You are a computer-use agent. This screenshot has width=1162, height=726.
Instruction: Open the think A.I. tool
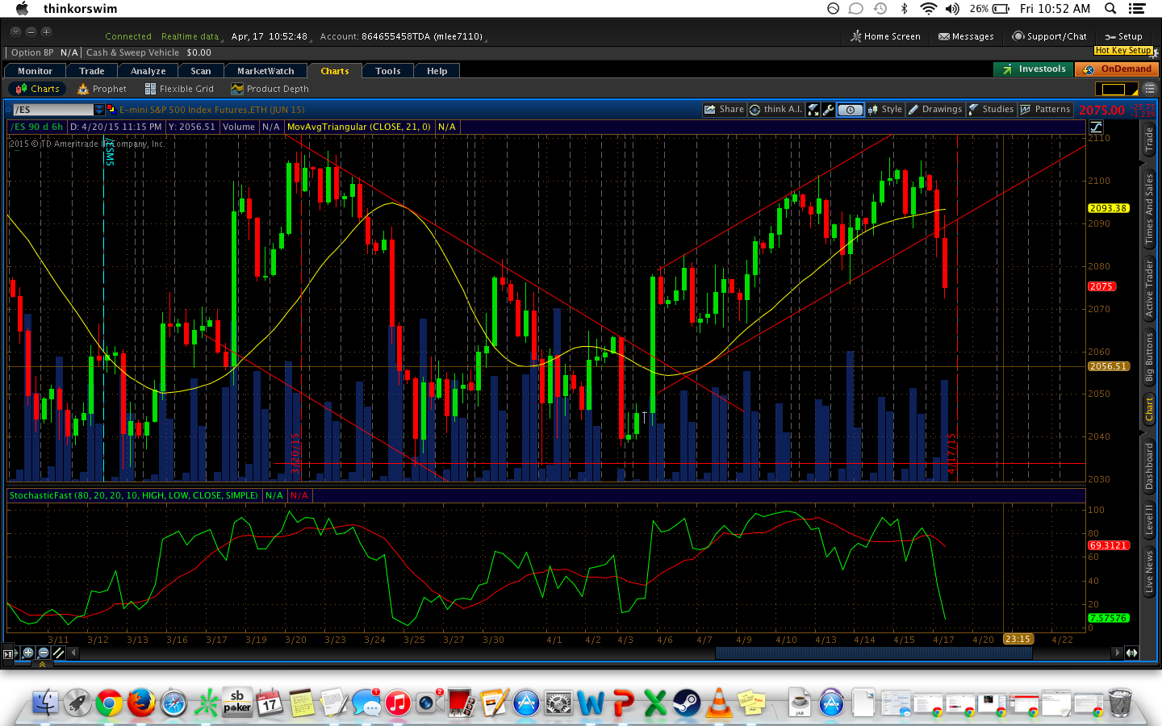(x=775, y=110)
